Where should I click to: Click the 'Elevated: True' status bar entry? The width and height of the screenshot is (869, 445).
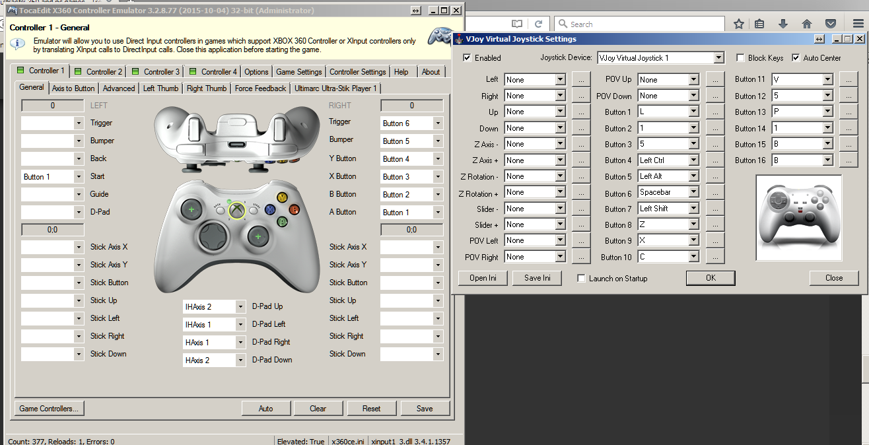300,441
